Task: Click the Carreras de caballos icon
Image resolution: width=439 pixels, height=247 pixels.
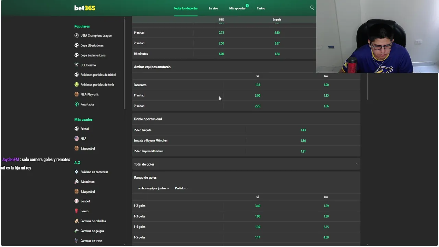Action: pyautogui.click(x=76, y=221)
